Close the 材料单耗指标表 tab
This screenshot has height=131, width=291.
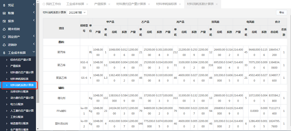[180, 4]
